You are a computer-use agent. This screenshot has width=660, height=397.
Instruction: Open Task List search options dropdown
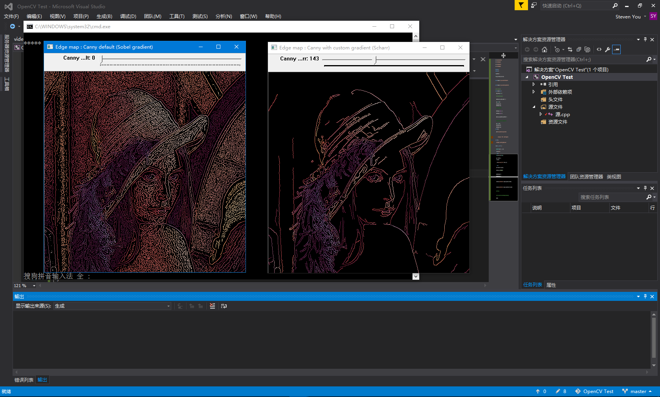coord(654,197)
